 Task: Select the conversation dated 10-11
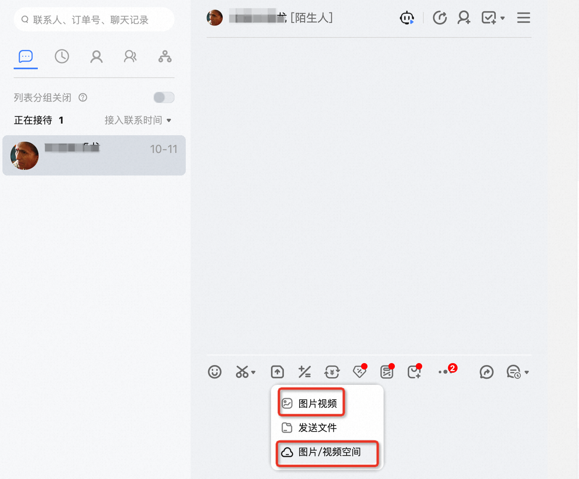tap(94, 155)
